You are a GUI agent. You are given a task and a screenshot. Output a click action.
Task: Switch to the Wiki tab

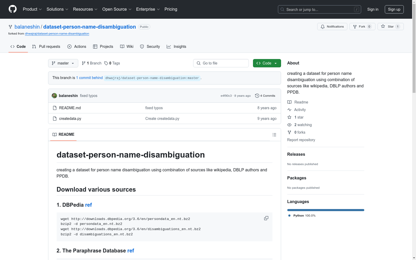tap(127, 47)
